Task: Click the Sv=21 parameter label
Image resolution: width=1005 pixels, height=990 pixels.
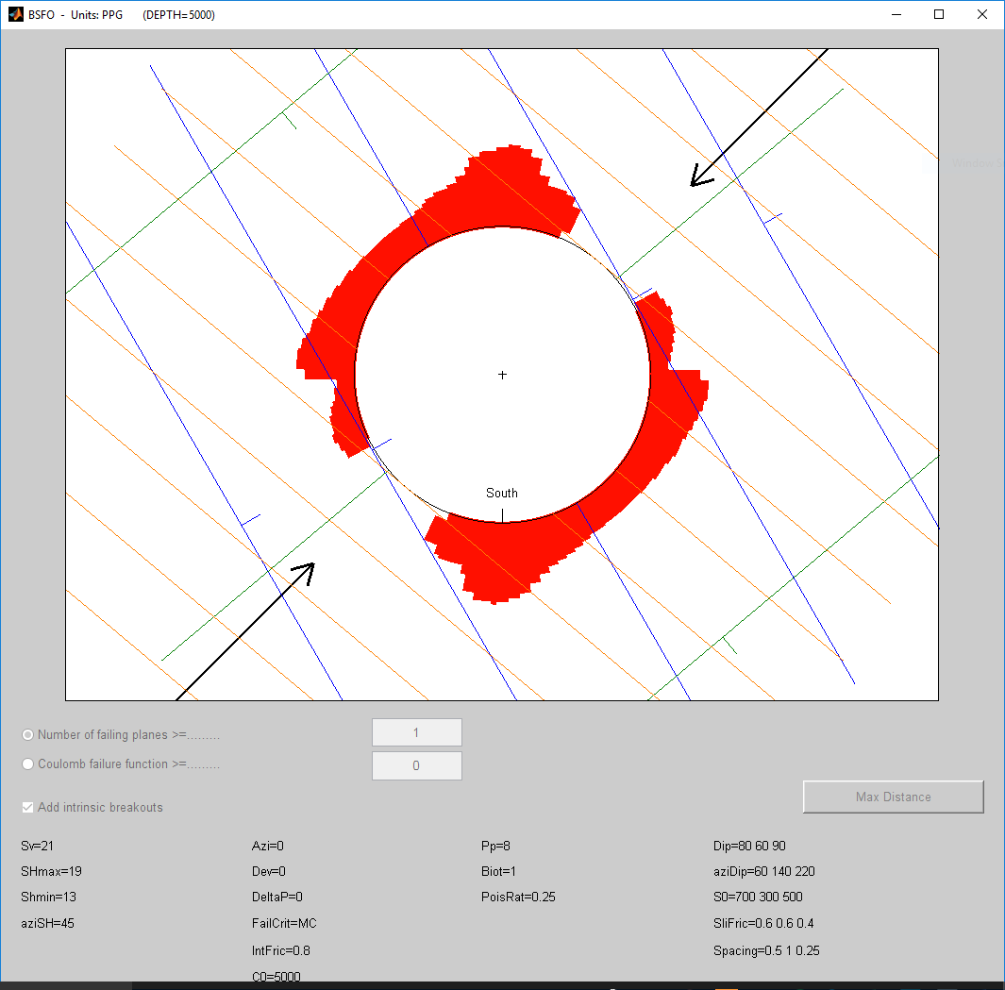Action: (43, 846)
